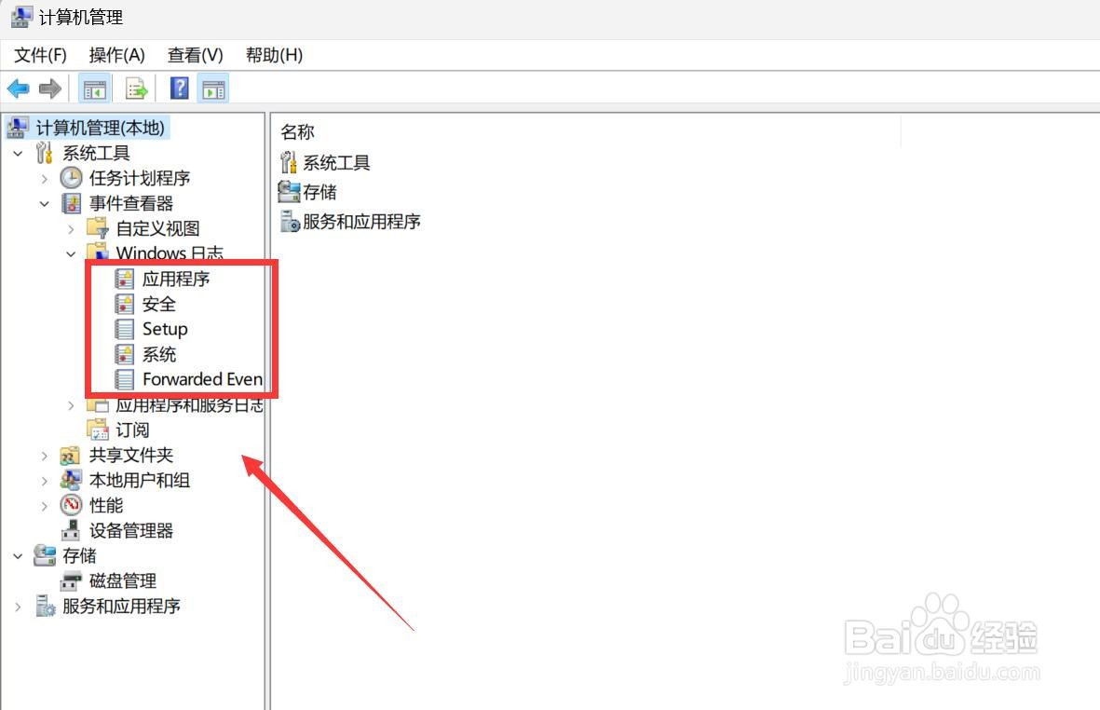The image size is (1100, 710).
Task: Click the 名称 column header
Action: click(x=297, y=132)
